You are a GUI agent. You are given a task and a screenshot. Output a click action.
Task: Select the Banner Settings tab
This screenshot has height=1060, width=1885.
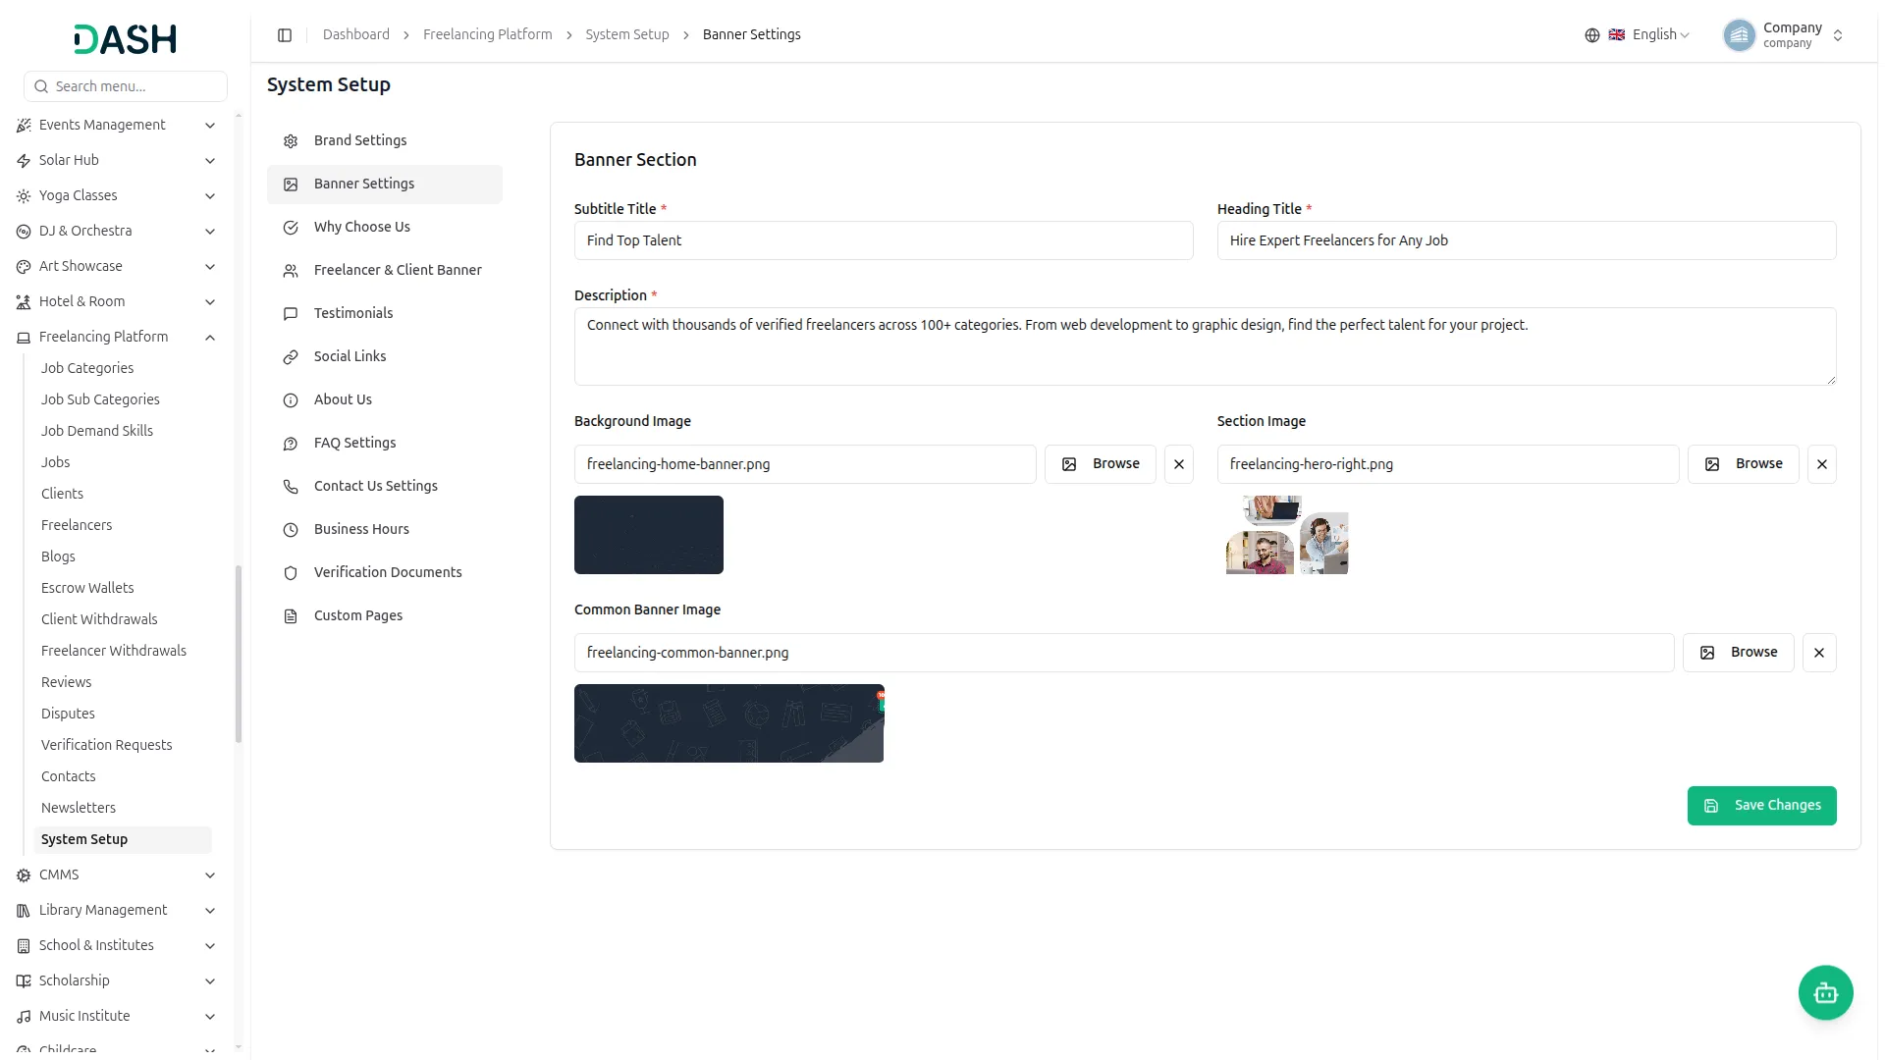click(x=385, y=185)
